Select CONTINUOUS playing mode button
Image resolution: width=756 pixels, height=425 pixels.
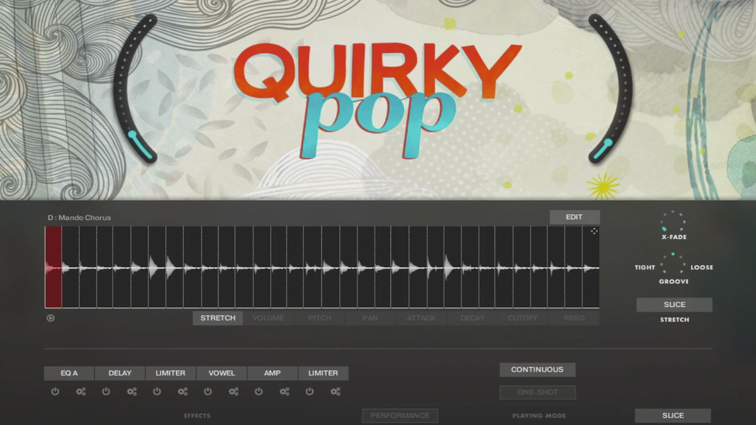tap(537, 370)
